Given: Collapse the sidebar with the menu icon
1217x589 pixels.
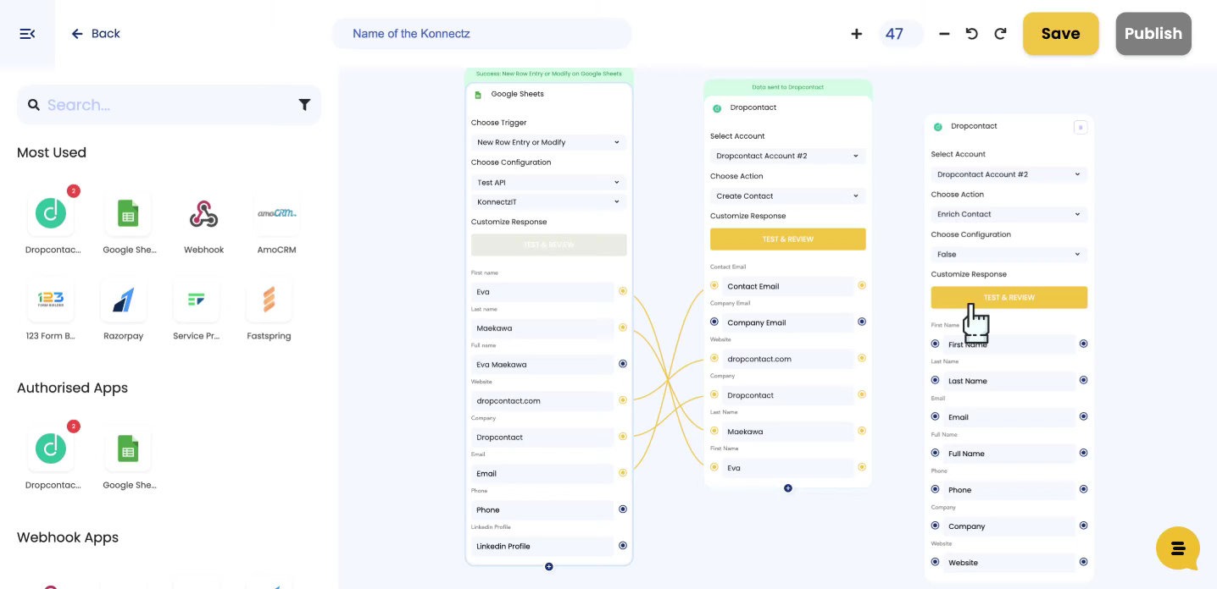Looking at the screenshot, I should point(27,34).
